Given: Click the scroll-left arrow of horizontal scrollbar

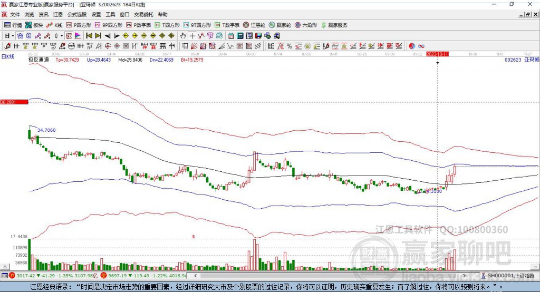Looking at the screenshot, I should coord(195,276).
